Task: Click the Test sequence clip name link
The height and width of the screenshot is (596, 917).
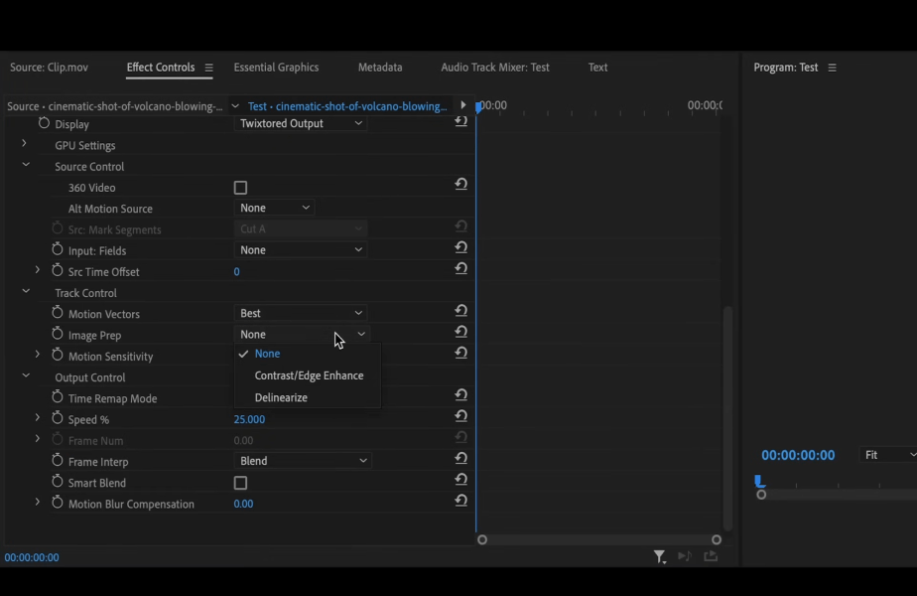Action: tap(347, 106)
